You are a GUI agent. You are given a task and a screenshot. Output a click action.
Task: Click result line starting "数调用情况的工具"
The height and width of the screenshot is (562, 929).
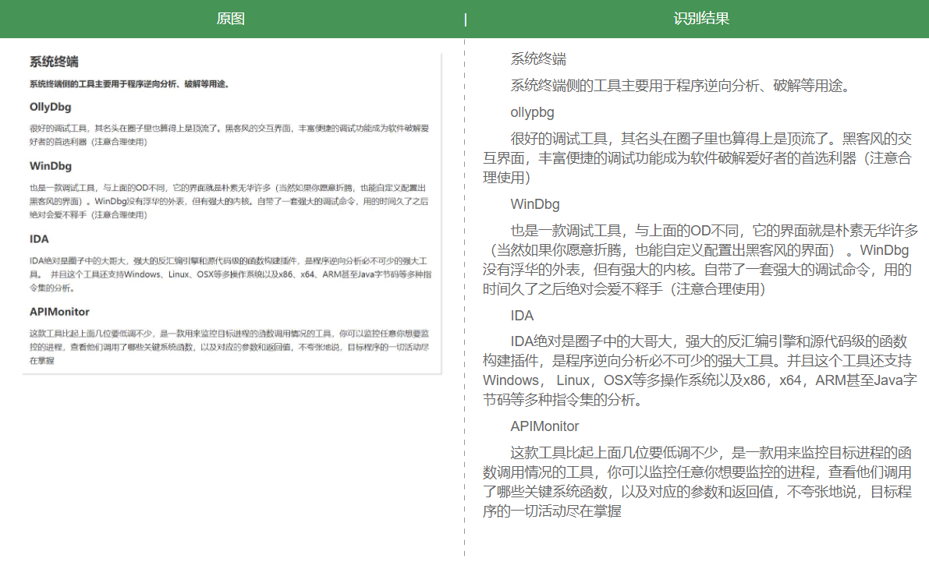click(x=697, y=472)
